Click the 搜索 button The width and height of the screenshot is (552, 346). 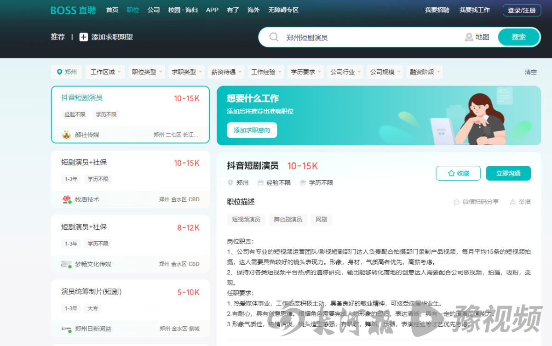click(x=519, y=37)
